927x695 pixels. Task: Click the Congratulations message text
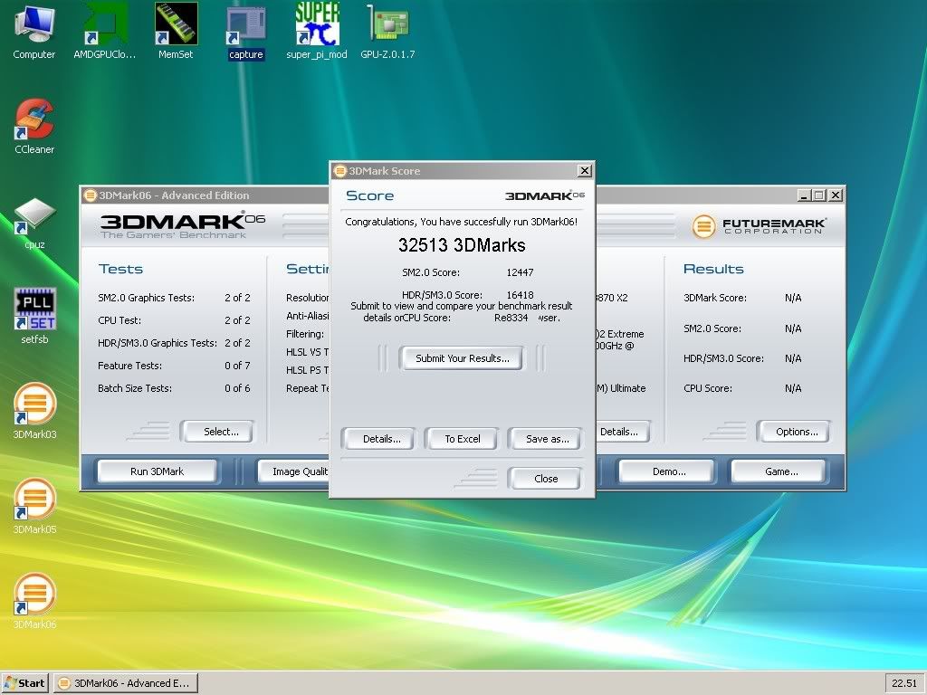(x=461, y=222)
